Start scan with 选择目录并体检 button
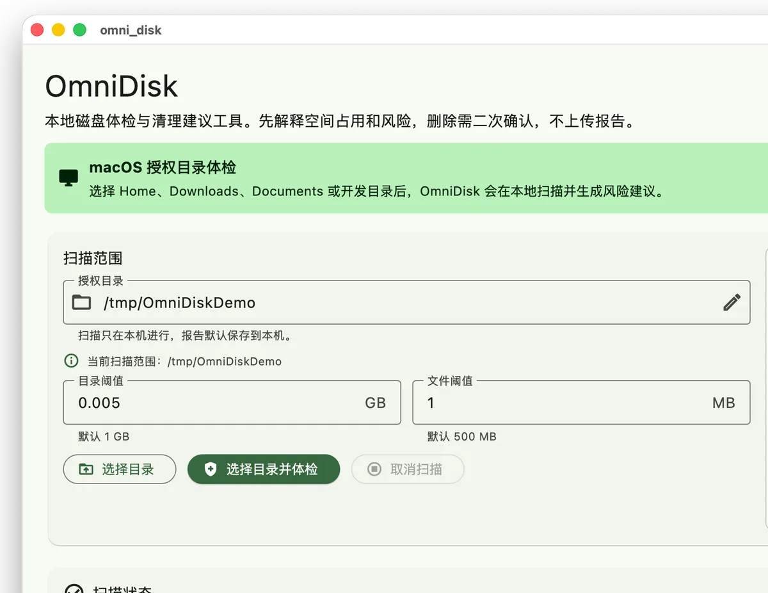 click(x=264, y=469)
